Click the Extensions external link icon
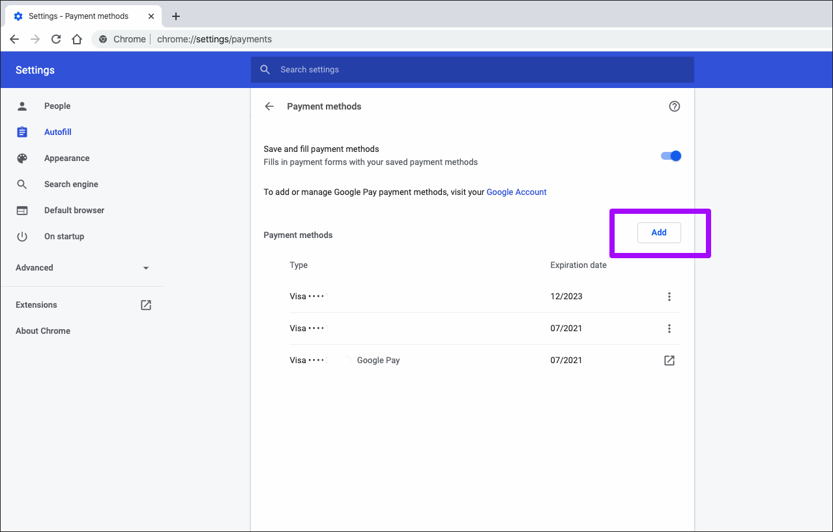This screenshot has height=532, width=833. click(146, 305)
